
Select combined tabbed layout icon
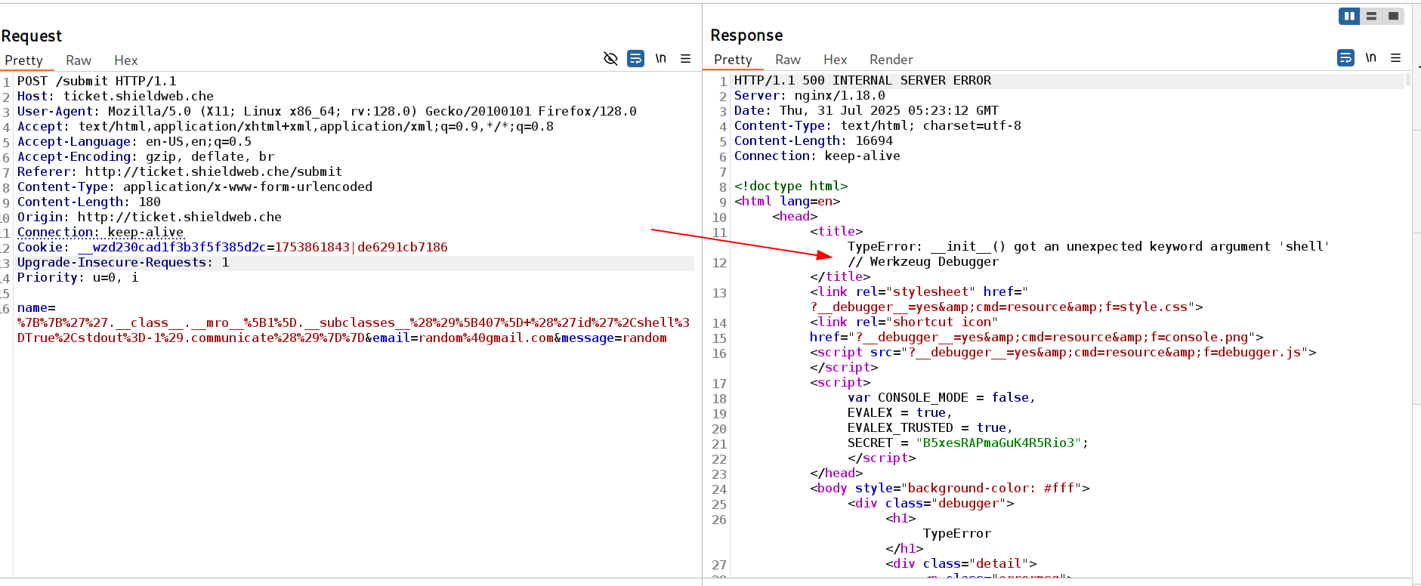[x=1394, y=16]
